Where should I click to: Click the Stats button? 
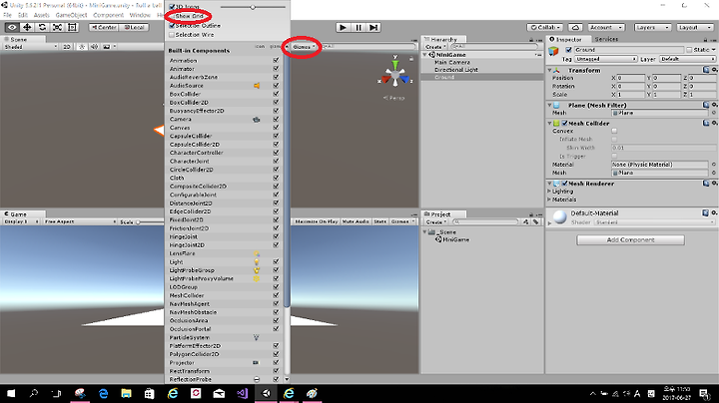tap(379, 221)
